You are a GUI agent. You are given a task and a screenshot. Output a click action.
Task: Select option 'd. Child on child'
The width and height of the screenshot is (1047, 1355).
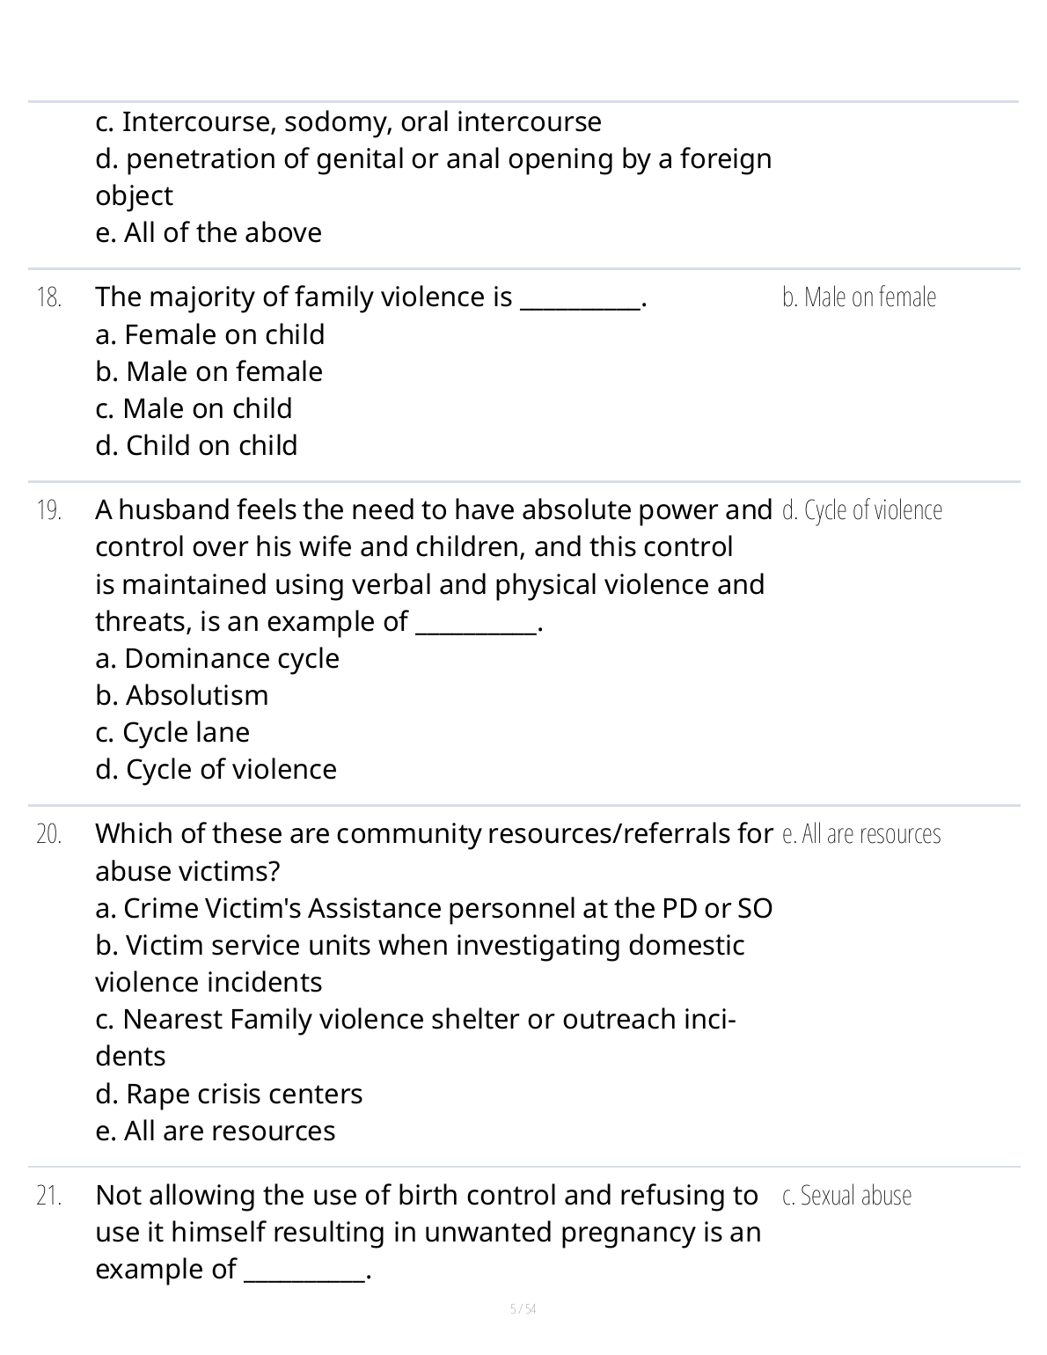click(x=196, y=446)
